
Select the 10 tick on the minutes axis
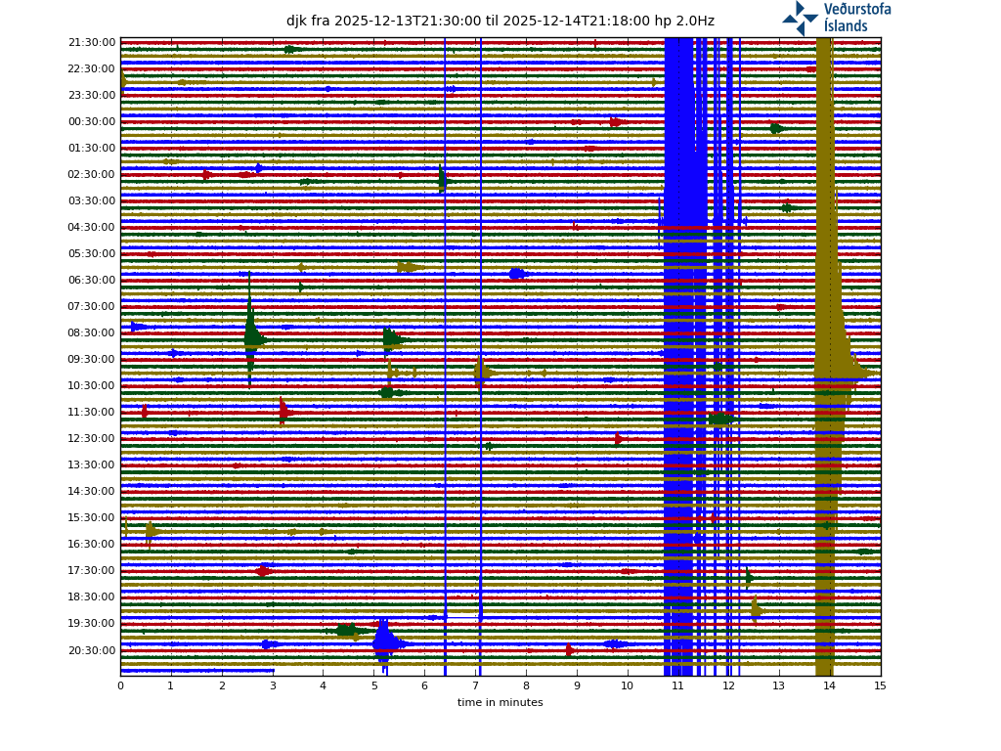(x=627, y=685)
